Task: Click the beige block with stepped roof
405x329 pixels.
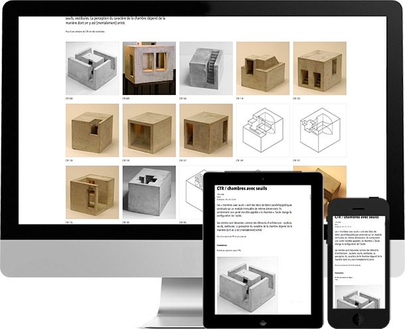Action: coord(262,67)
